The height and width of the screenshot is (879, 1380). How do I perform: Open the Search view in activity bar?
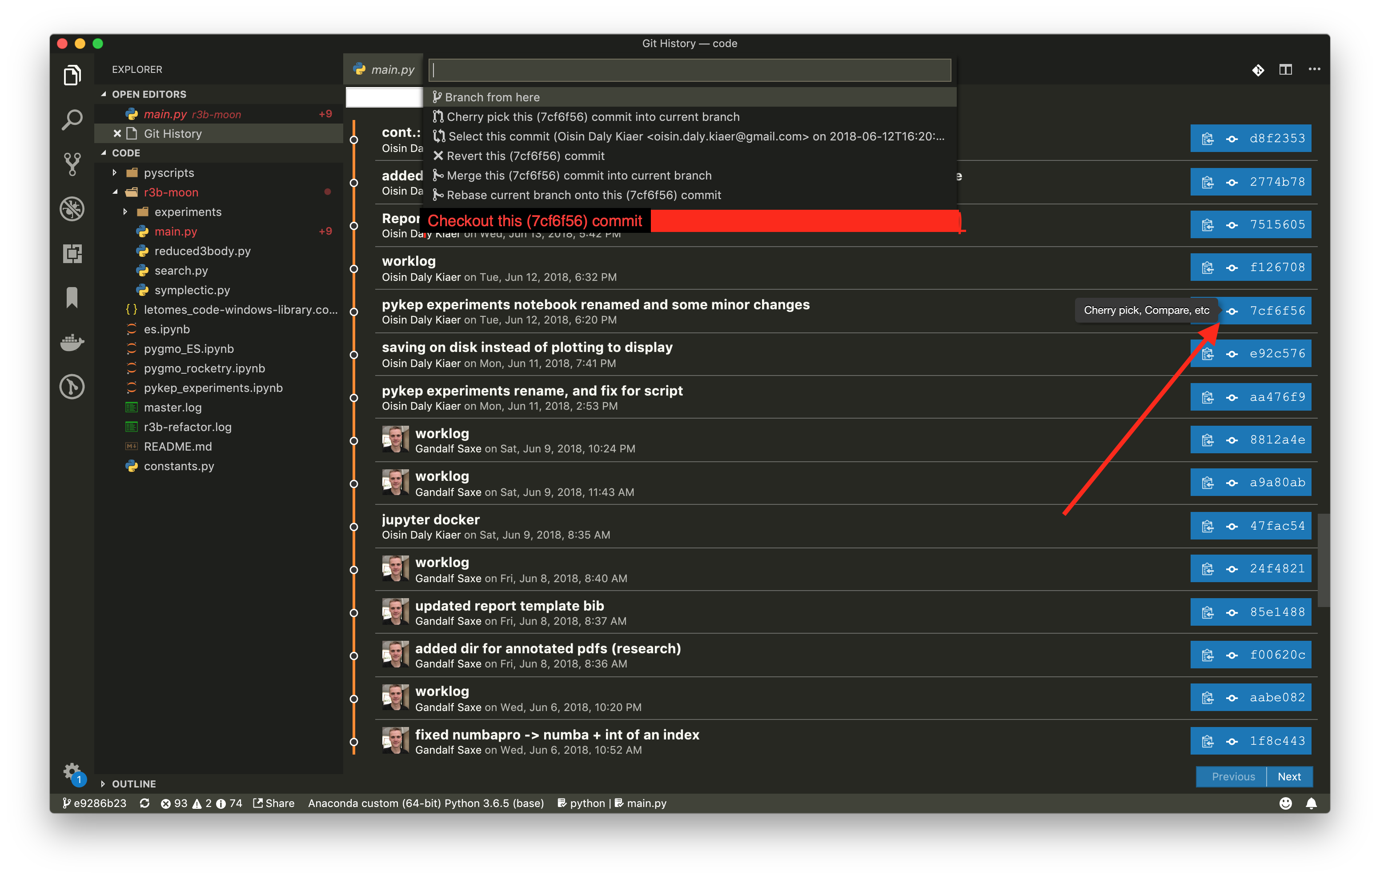[72, 119]
